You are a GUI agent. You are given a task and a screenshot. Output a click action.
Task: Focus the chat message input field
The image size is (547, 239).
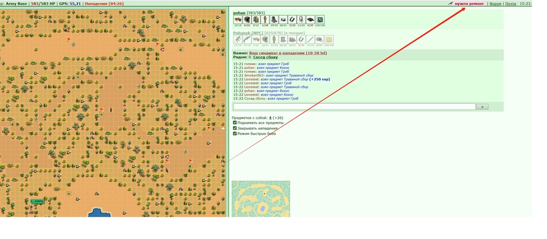(x=354, y=107)
